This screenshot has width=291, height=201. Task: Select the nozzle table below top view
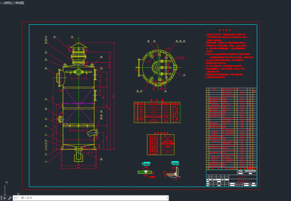point(157,112)
